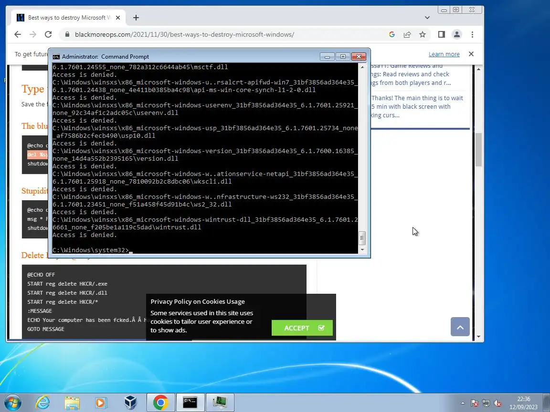View site information lock icon
550x412 pixels.
67,34
